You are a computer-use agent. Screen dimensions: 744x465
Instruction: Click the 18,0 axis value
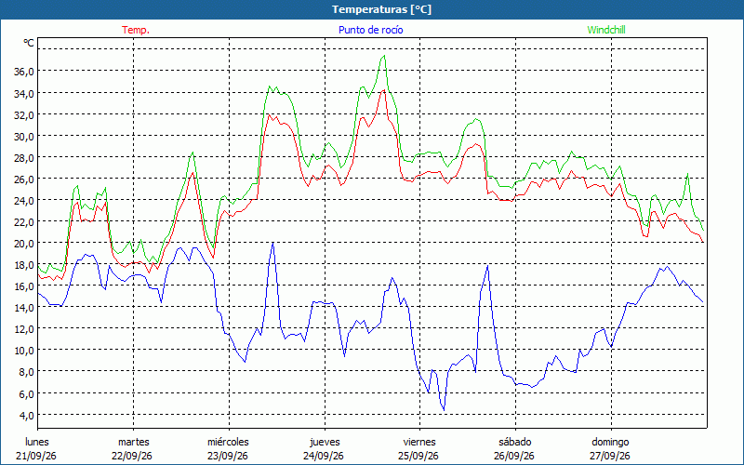[24, 265]
